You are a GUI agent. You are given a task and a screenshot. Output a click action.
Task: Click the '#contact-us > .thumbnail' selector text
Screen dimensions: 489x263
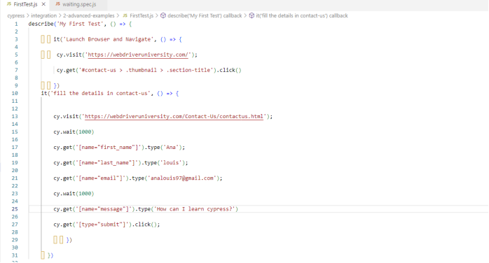tap(146, 70)
